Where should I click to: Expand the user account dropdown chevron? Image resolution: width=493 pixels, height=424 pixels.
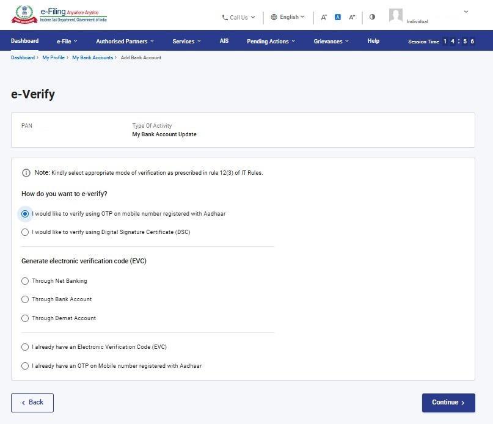click(x=466, y=12)
